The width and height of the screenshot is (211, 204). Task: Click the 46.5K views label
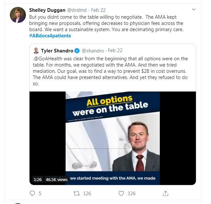(56, 179)
